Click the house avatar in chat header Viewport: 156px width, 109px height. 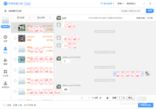[x=59, y=18]
